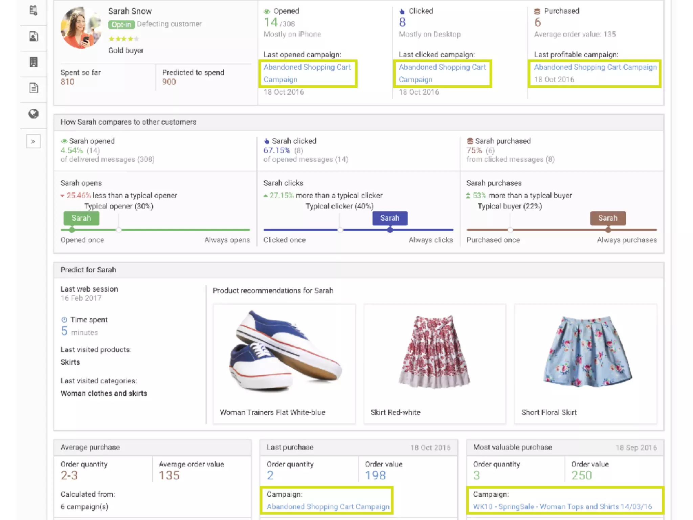Open last opened Abandoned Shopping Cart Campaign
This screenshot has width=693, height=520.
[307, 73]
